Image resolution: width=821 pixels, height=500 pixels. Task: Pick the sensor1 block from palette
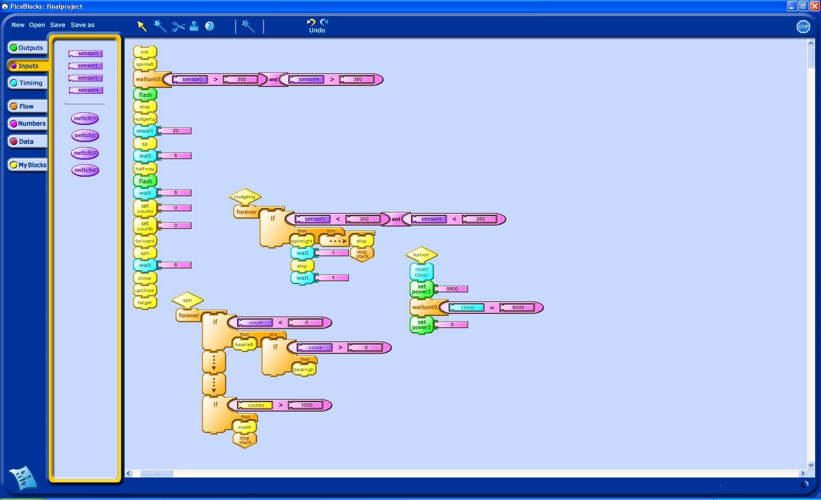(x=85, y=53)
